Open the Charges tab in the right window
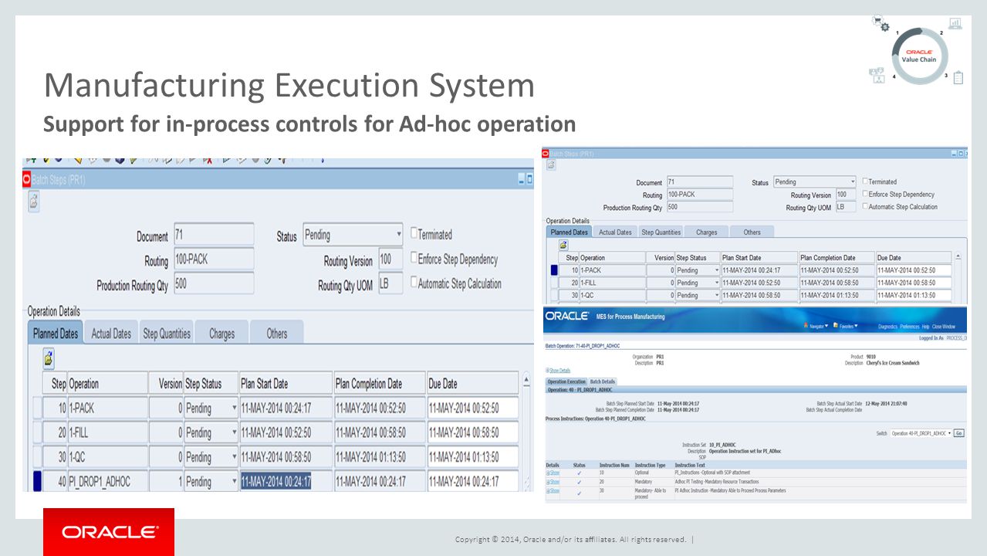 point(706,232)
